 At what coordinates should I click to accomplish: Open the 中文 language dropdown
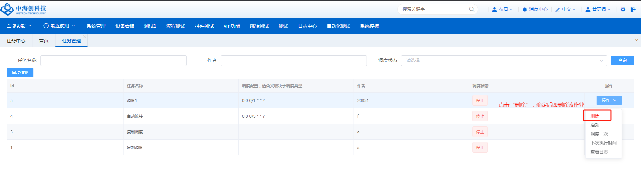click(x=566, y=10)
